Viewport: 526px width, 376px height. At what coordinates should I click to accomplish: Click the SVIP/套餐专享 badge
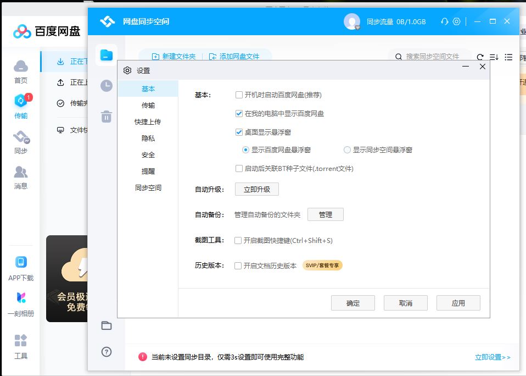pos(322,266)
